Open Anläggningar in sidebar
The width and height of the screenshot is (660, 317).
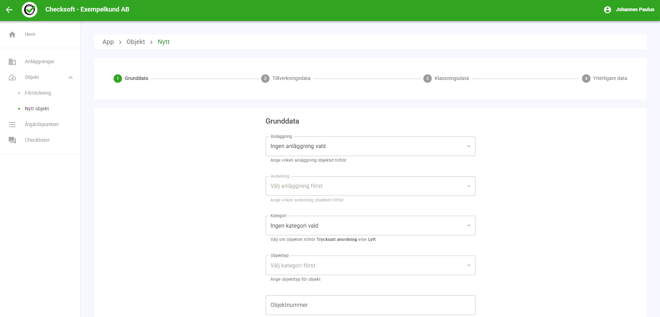(x=40, y=61)
